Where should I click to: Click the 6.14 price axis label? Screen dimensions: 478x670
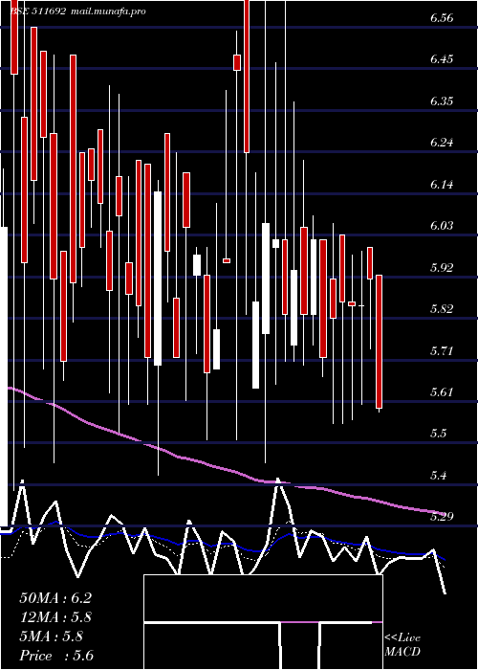click(x=442, y=184)
